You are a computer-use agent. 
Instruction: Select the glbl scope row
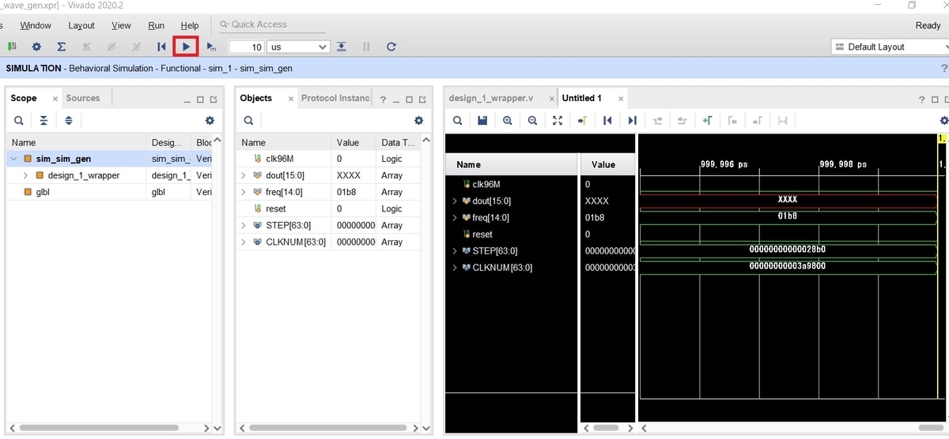[x=109, y=192]
